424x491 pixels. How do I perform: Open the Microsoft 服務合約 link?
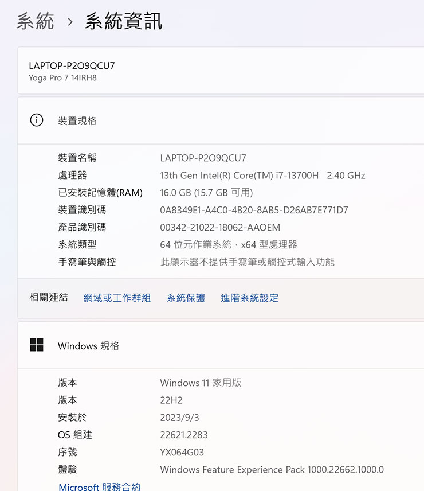click(100, 486)
